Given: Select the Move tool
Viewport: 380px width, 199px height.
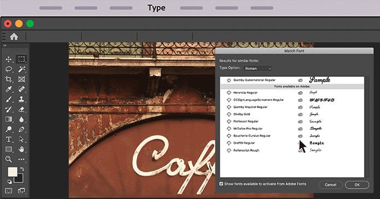Looking at the screenshot, I should 9,59.
